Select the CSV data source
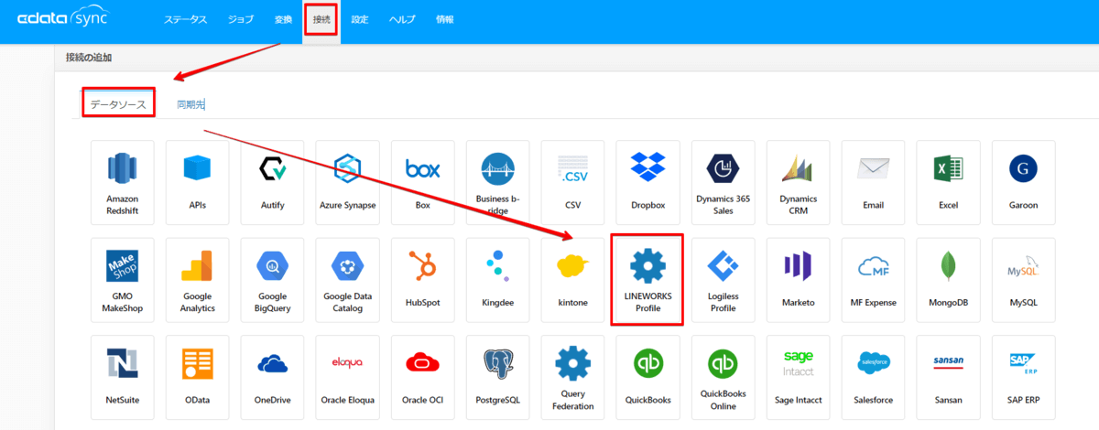This screenshot has width=1099, height=430. tap(573, 181)
